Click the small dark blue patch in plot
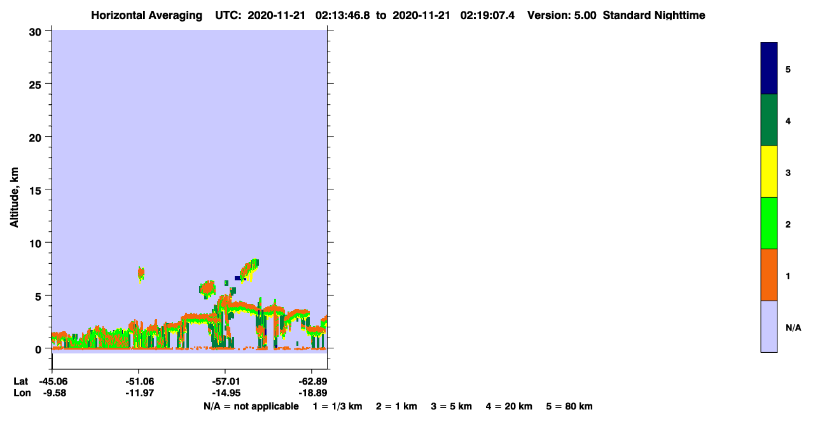This screenshot has width=827, height=424. click(238, 278)
